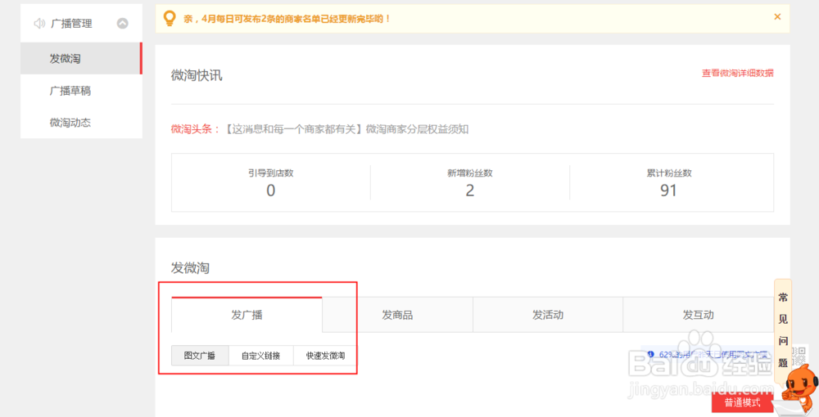
Task: Click the 累计粉丝数 label
Action: tap(668, 173)
